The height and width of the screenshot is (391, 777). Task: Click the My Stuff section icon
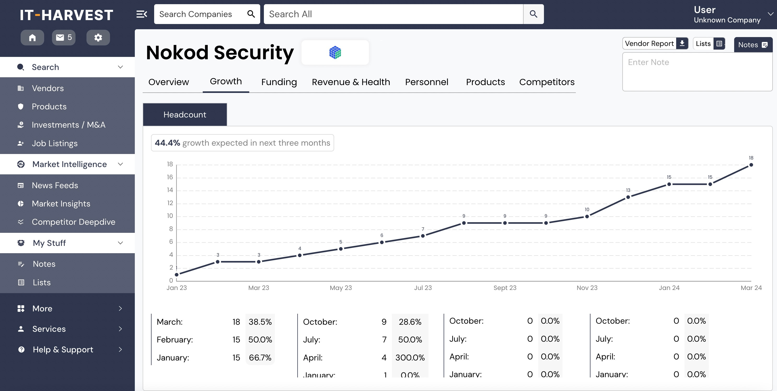[21, 243]
